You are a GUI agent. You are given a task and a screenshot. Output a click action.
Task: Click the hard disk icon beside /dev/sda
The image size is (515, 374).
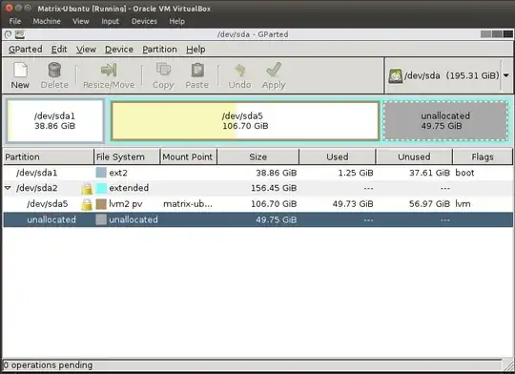(395, 76)
